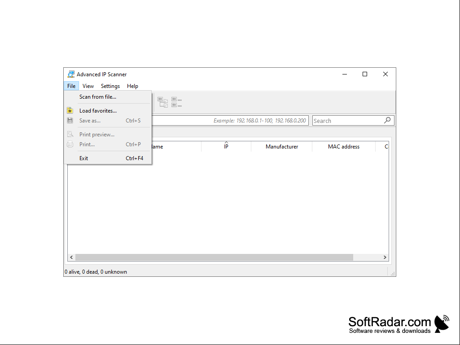Click the Save as floppy disk icon
Image resolution: width=460 pixels, height=345 pixels.
click(70, 120)
